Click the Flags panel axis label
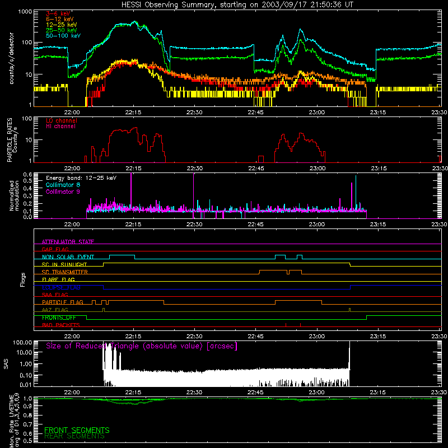Viewport: 448px width, 448px height. [x=22, y=279]
